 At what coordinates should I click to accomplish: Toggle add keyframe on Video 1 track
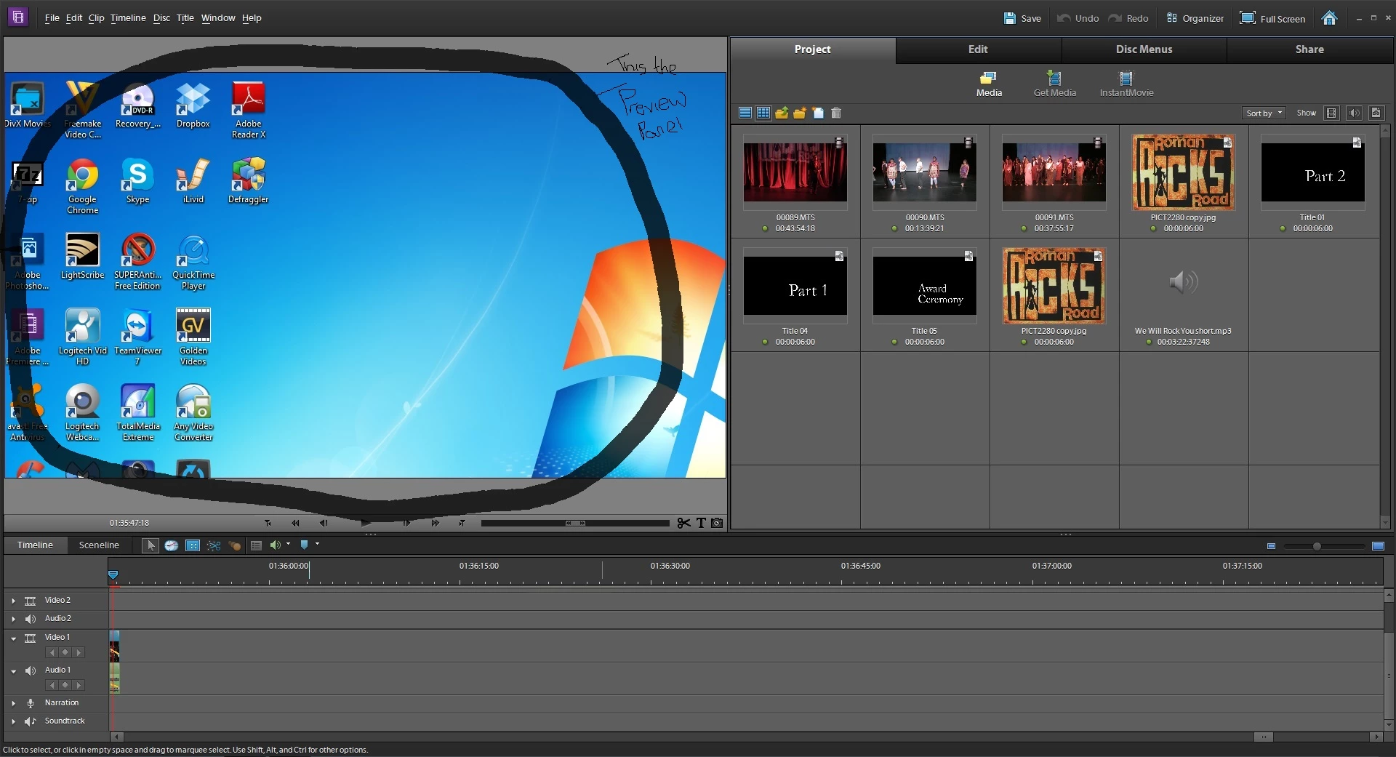tap(65, 652)
